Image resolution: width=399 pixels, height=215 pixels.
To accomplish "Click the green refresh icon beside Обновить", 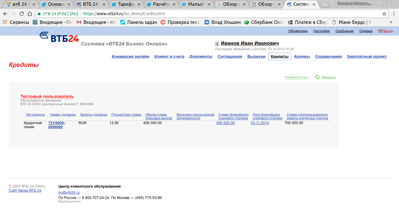I will 317,77.
